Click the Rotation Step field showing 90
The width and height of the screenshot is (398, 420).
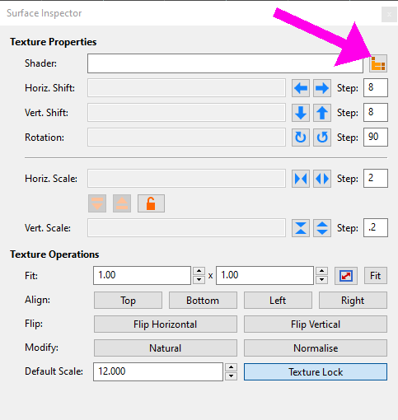pyautogui.click(x=376, y=137)
